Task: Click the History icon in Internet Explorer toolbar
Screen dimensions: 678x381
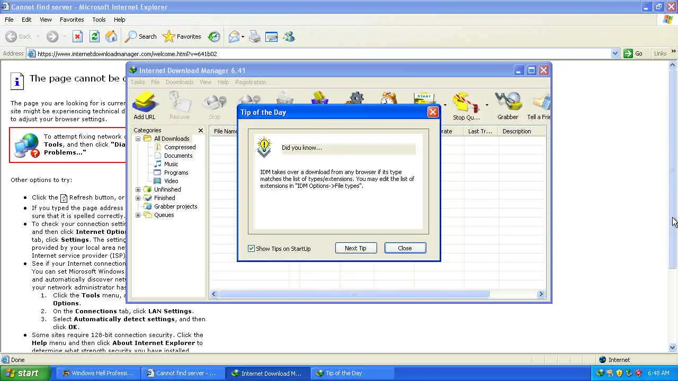Action: click(x=214, y=37)
